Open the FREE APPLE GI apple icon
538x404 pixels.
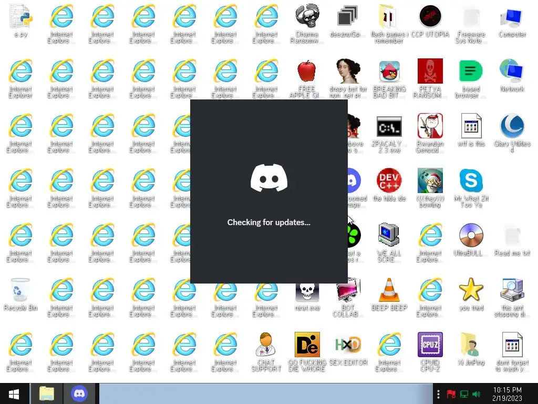[x=306, y=71]
